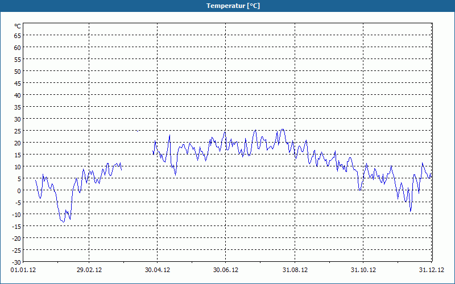Click the 20 value on the temperature axis
Image resolution: width=455 pixels, height=284 pixels.
18,143
